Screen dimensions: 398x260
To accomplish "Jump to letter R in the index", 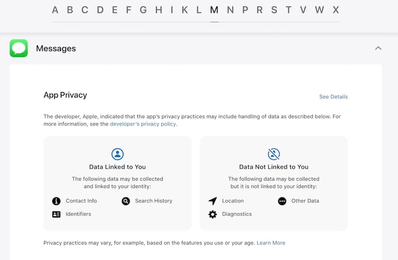I will (x=260, y=10).
